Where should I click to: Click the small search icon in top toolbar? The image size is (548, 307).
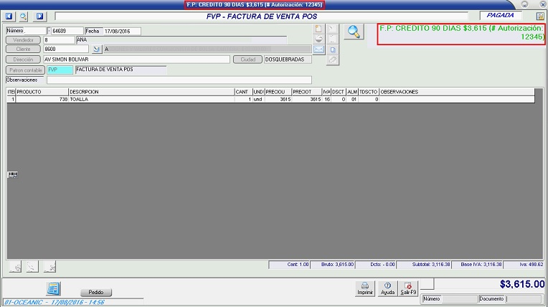coord(24,16)
